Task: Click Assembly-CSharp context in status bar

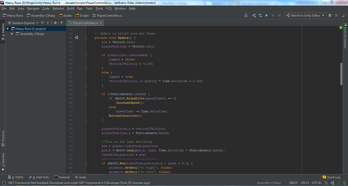Action: coord(269,183)
